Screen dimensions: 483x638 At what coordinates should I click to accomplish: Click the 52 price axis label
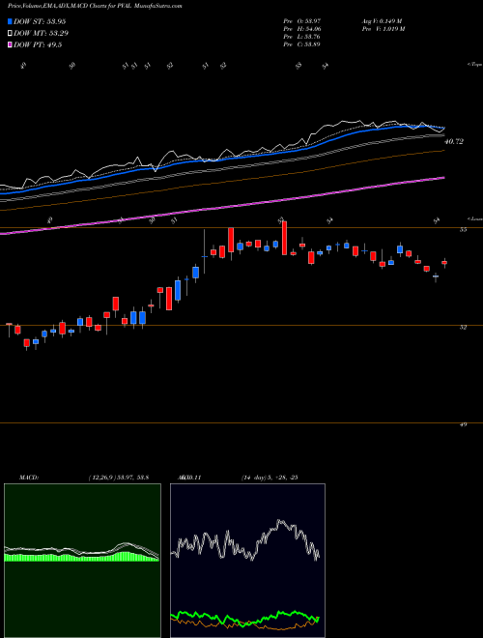pos(463,327)
